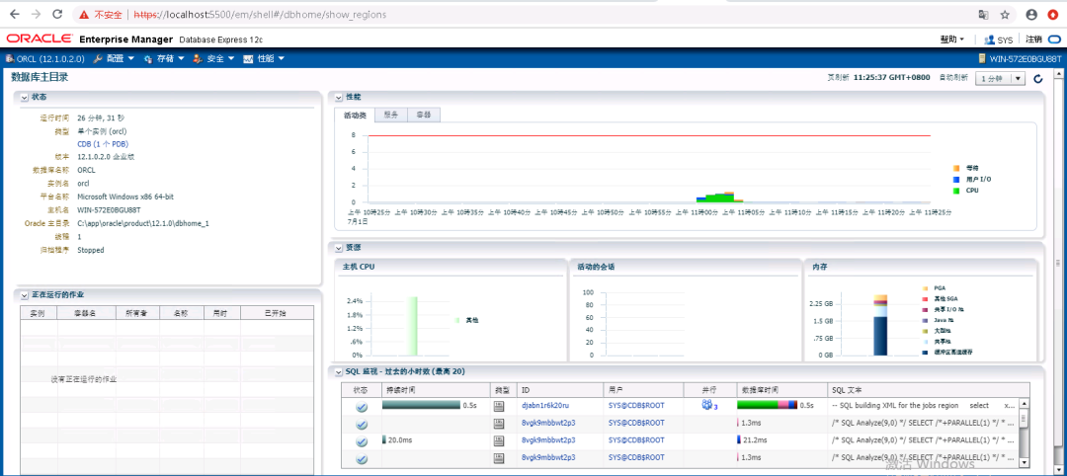Go back with the browser back arrow

coord(14,14)
